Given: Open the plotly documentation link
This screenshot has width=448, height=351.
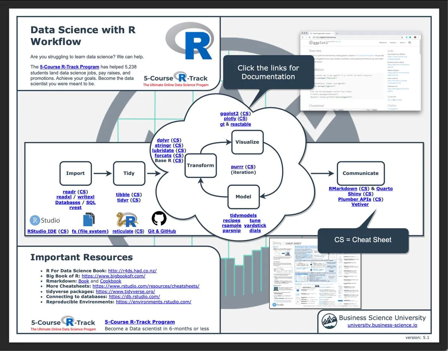Looking at the screenshot, I should 230,118.
